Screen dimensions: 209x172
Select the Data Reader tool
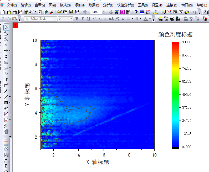click(x=6, y=51)
